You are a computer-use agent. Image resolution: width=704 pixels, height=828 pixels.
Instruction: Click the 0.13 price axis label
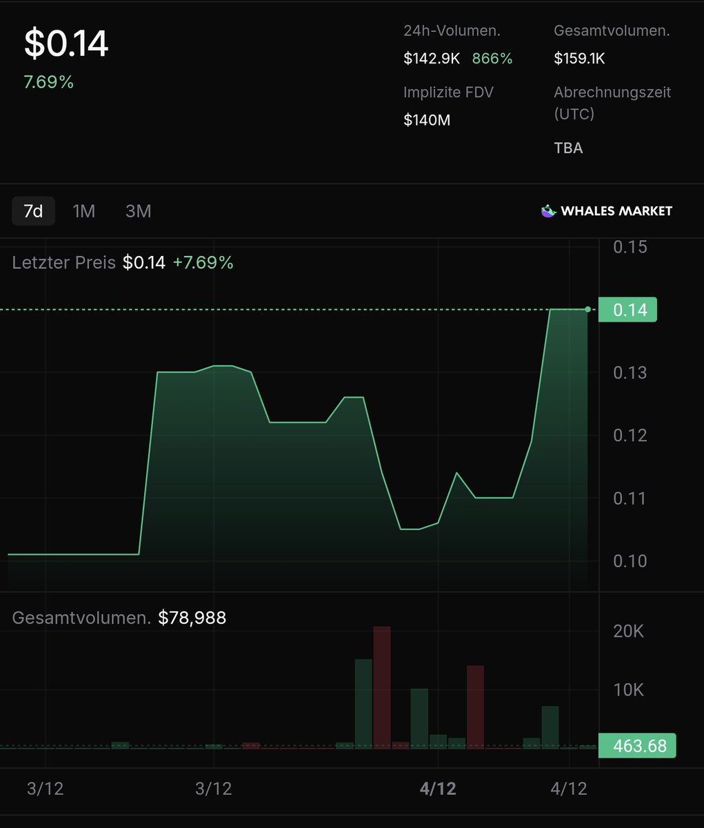630,373
